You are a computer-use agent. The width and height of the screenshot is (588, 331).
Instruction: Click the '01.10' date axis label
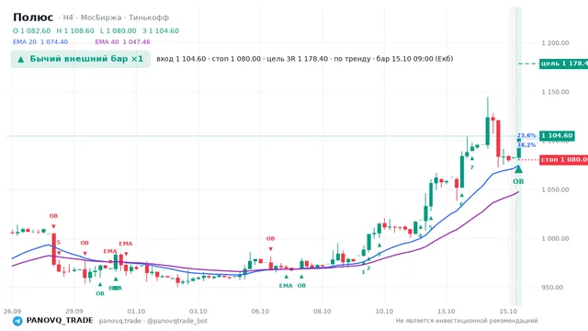pos(136,312)
